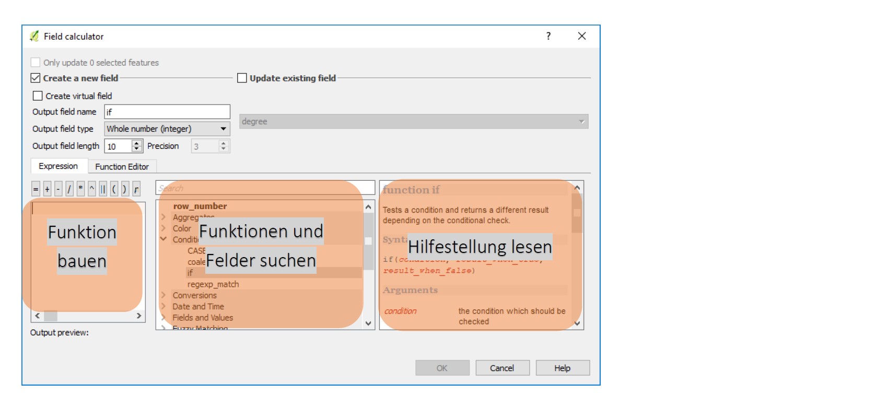Switch to the Function Editor tab
This screenshot has width=887, height=417.
[x=122, y=167]
